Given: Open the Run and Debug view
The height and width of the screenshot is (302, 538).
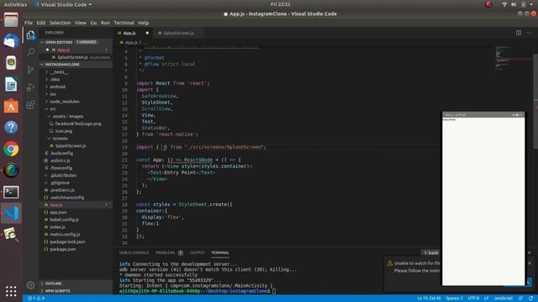Looking at the screenshot, I should [30, 87].
